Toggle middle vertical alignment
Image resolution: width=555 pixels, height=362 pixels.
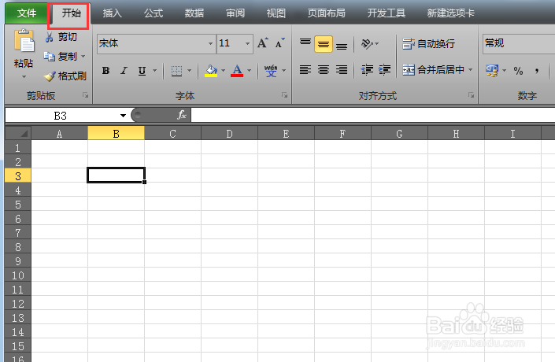324,44
